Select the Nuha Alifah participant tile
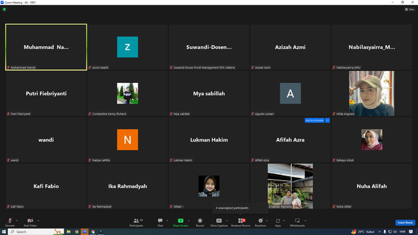The height and width of the screenshot is (235, 418). tap(372, 186)
